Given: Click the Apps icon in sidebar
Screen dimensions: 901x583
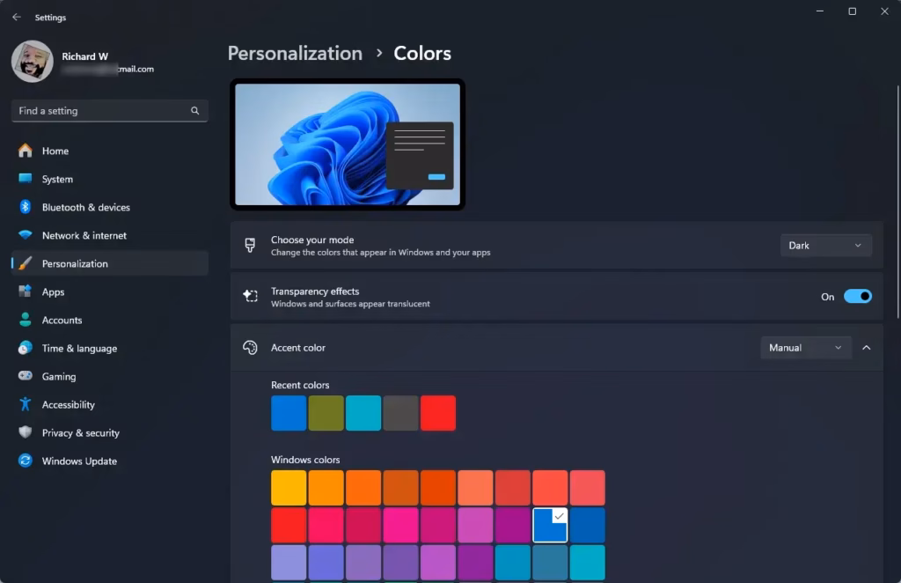Looking at the screenshot, I should 26,291.
